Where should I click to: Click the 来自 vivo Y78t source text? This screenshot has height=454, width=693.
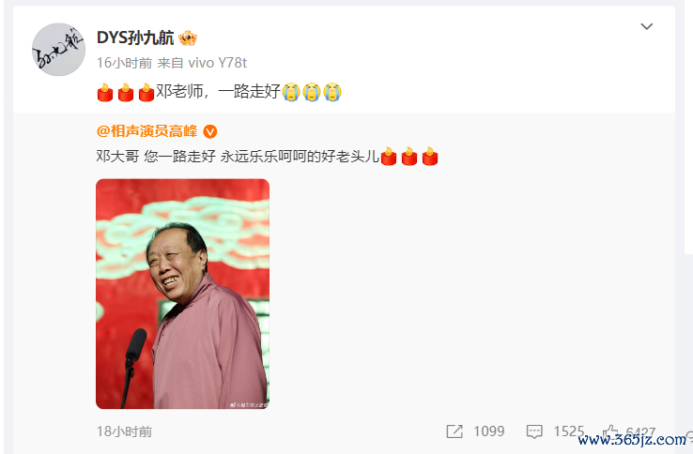pyautogui.click(x=202, y=63)
